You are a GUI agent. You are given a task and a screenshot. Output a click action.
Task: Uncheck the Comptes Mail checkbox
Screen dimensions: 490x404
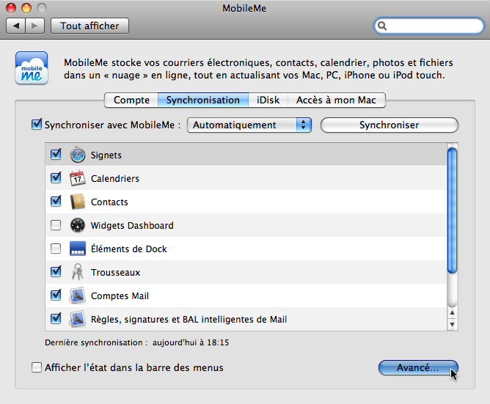56,295
